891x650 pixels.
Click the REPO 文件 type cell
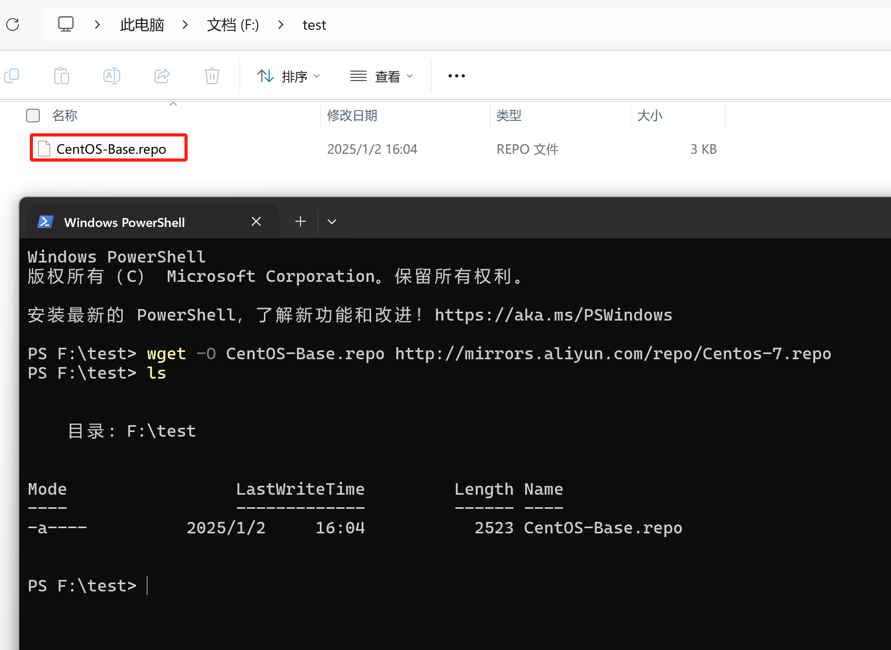[x=528, y=150]
